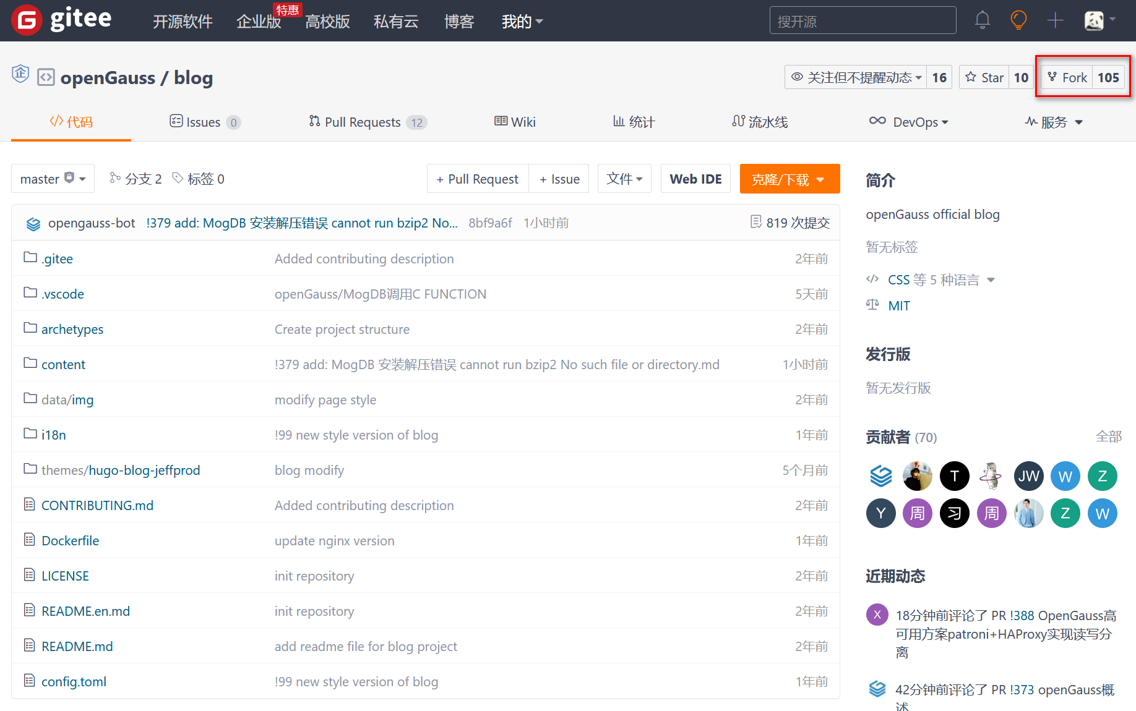
Task: View the 105 forks count
Action: pos(1108,77)
